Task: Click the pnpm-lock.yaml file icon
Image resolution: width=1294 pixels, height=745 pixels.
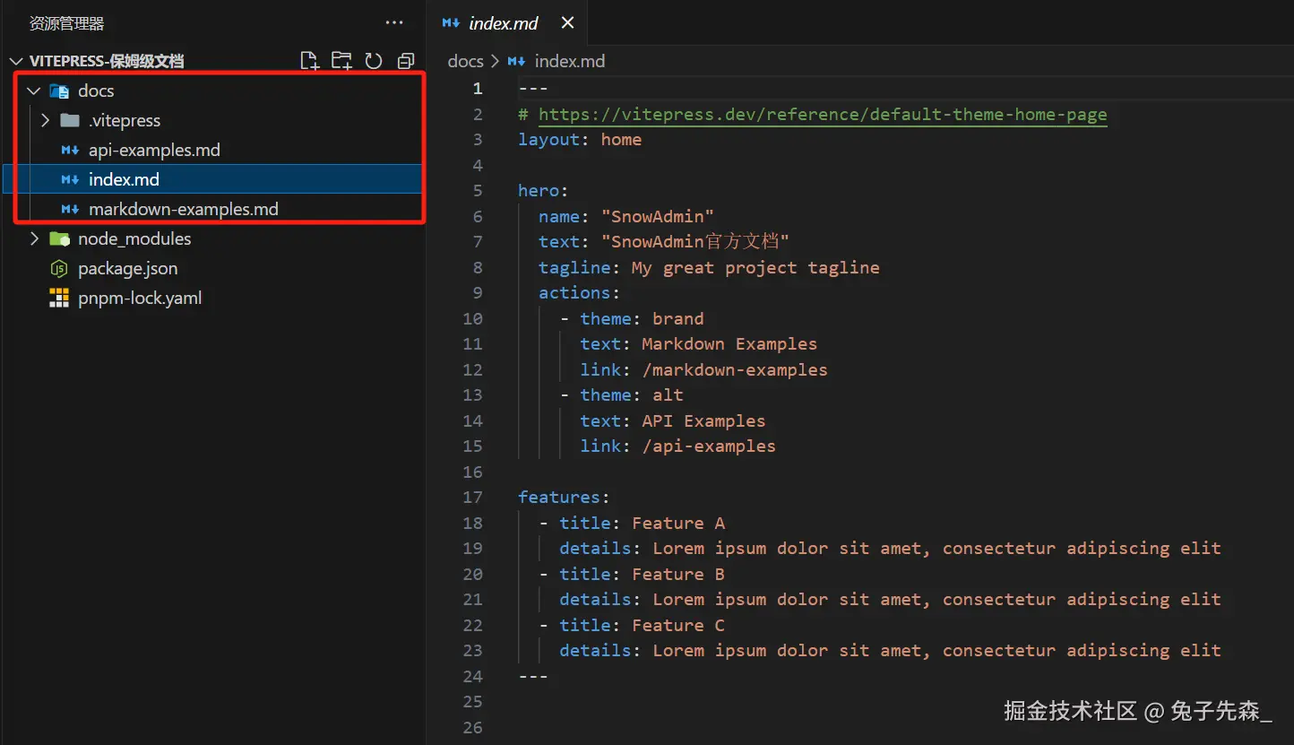Action: [x=59, y=298]
